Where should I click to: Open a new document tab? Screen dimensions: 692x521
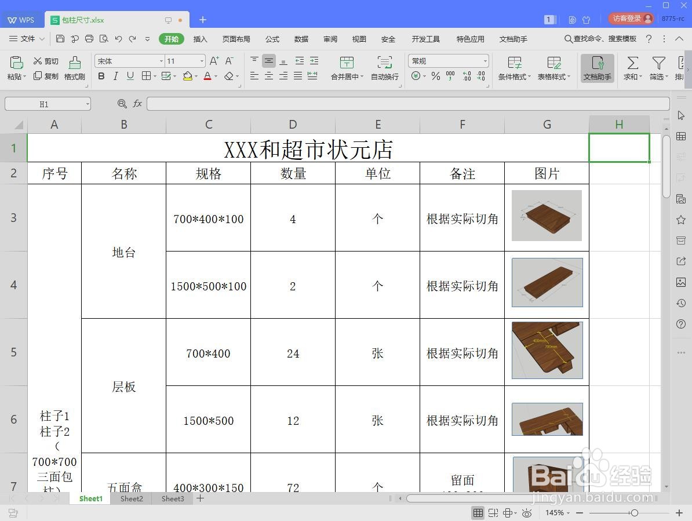203,20
